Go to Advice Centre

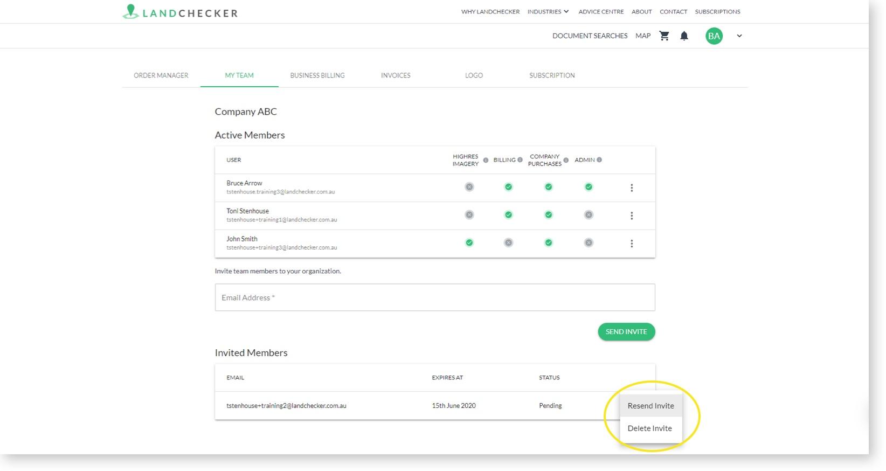pyautogui.click(x=601, y=11)
